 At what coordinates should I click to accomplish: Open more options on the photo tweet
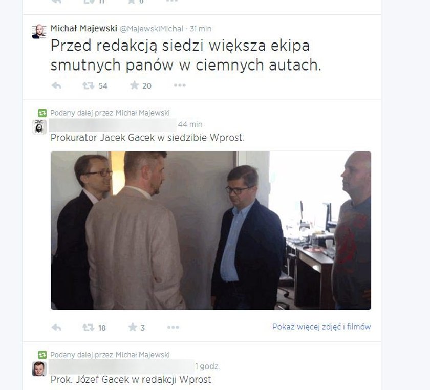click(173, 327)
